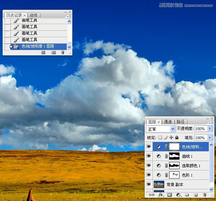Click the 填充 100% input field

click(x=201, y=138)
